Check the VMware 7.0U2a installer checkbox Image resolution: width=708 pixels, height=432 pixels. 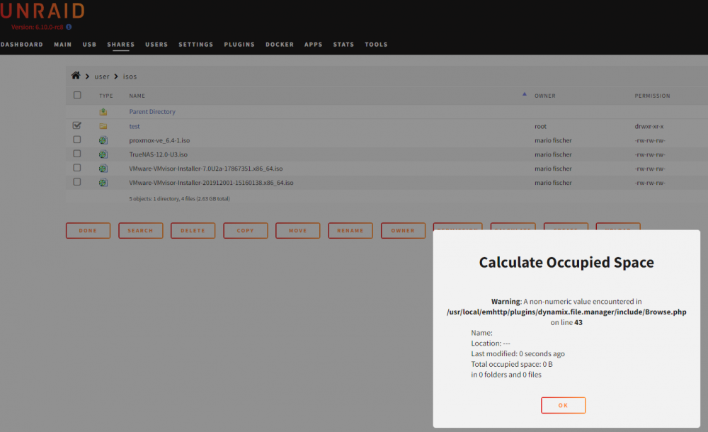[77, 168]
